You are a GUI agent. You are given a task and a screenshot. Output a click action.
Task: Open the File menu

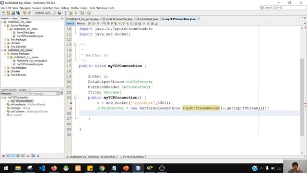click(x=3, y=8)
